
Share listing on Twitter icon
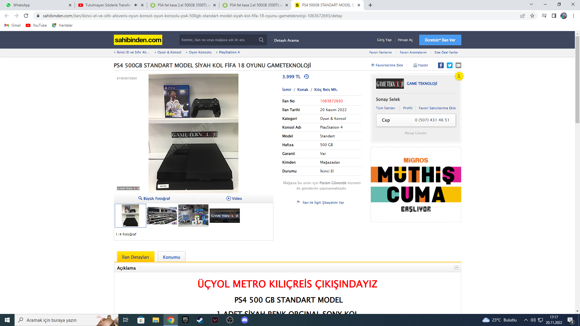[449, 65]
